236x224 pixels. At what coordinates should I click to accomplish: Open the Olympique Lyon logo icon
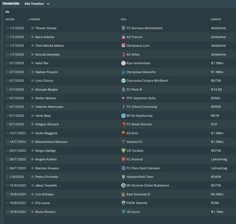123,46
